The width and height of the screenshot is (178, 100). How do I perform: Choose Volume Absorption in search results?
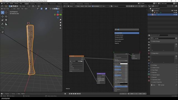tap(127, 39)
